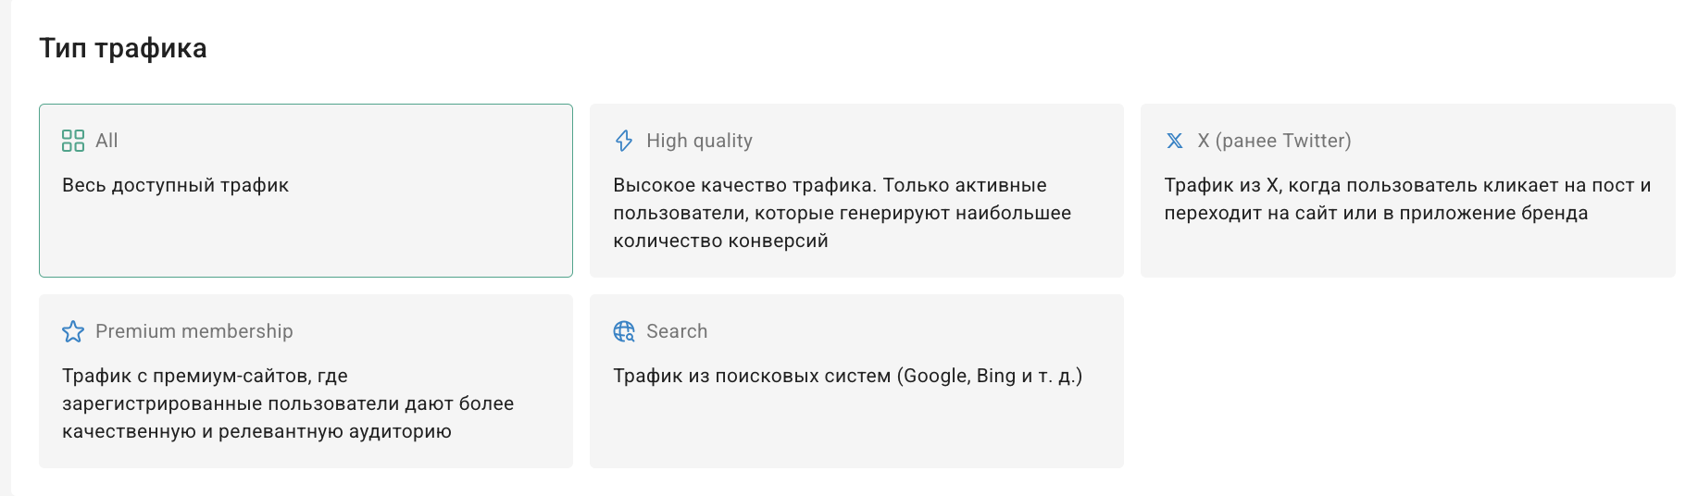1698x496 pixels.
Task: Select the Premium membership label
Action: point(194,331)
